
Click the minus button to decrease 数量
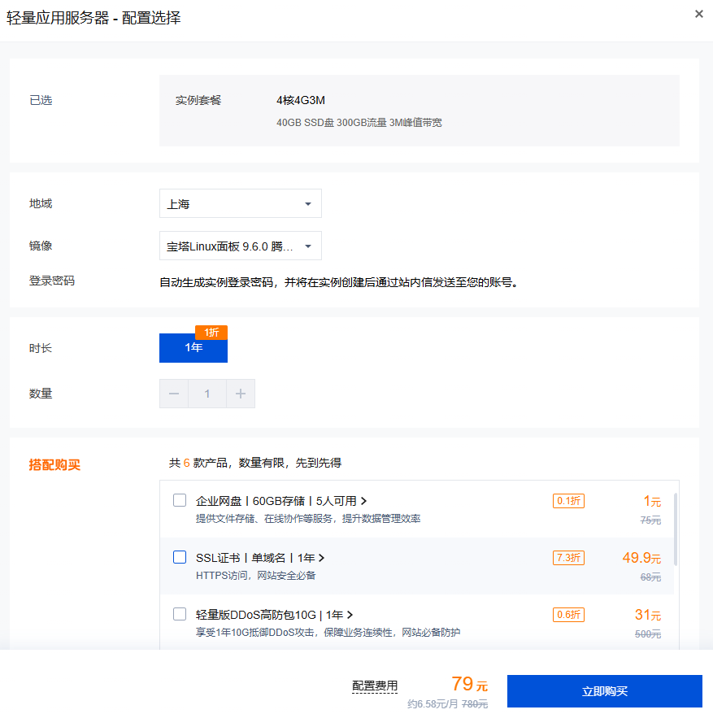point(174,394)
